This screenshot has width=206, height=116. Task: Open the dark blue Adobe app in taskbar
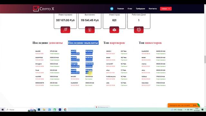point(60,110)
